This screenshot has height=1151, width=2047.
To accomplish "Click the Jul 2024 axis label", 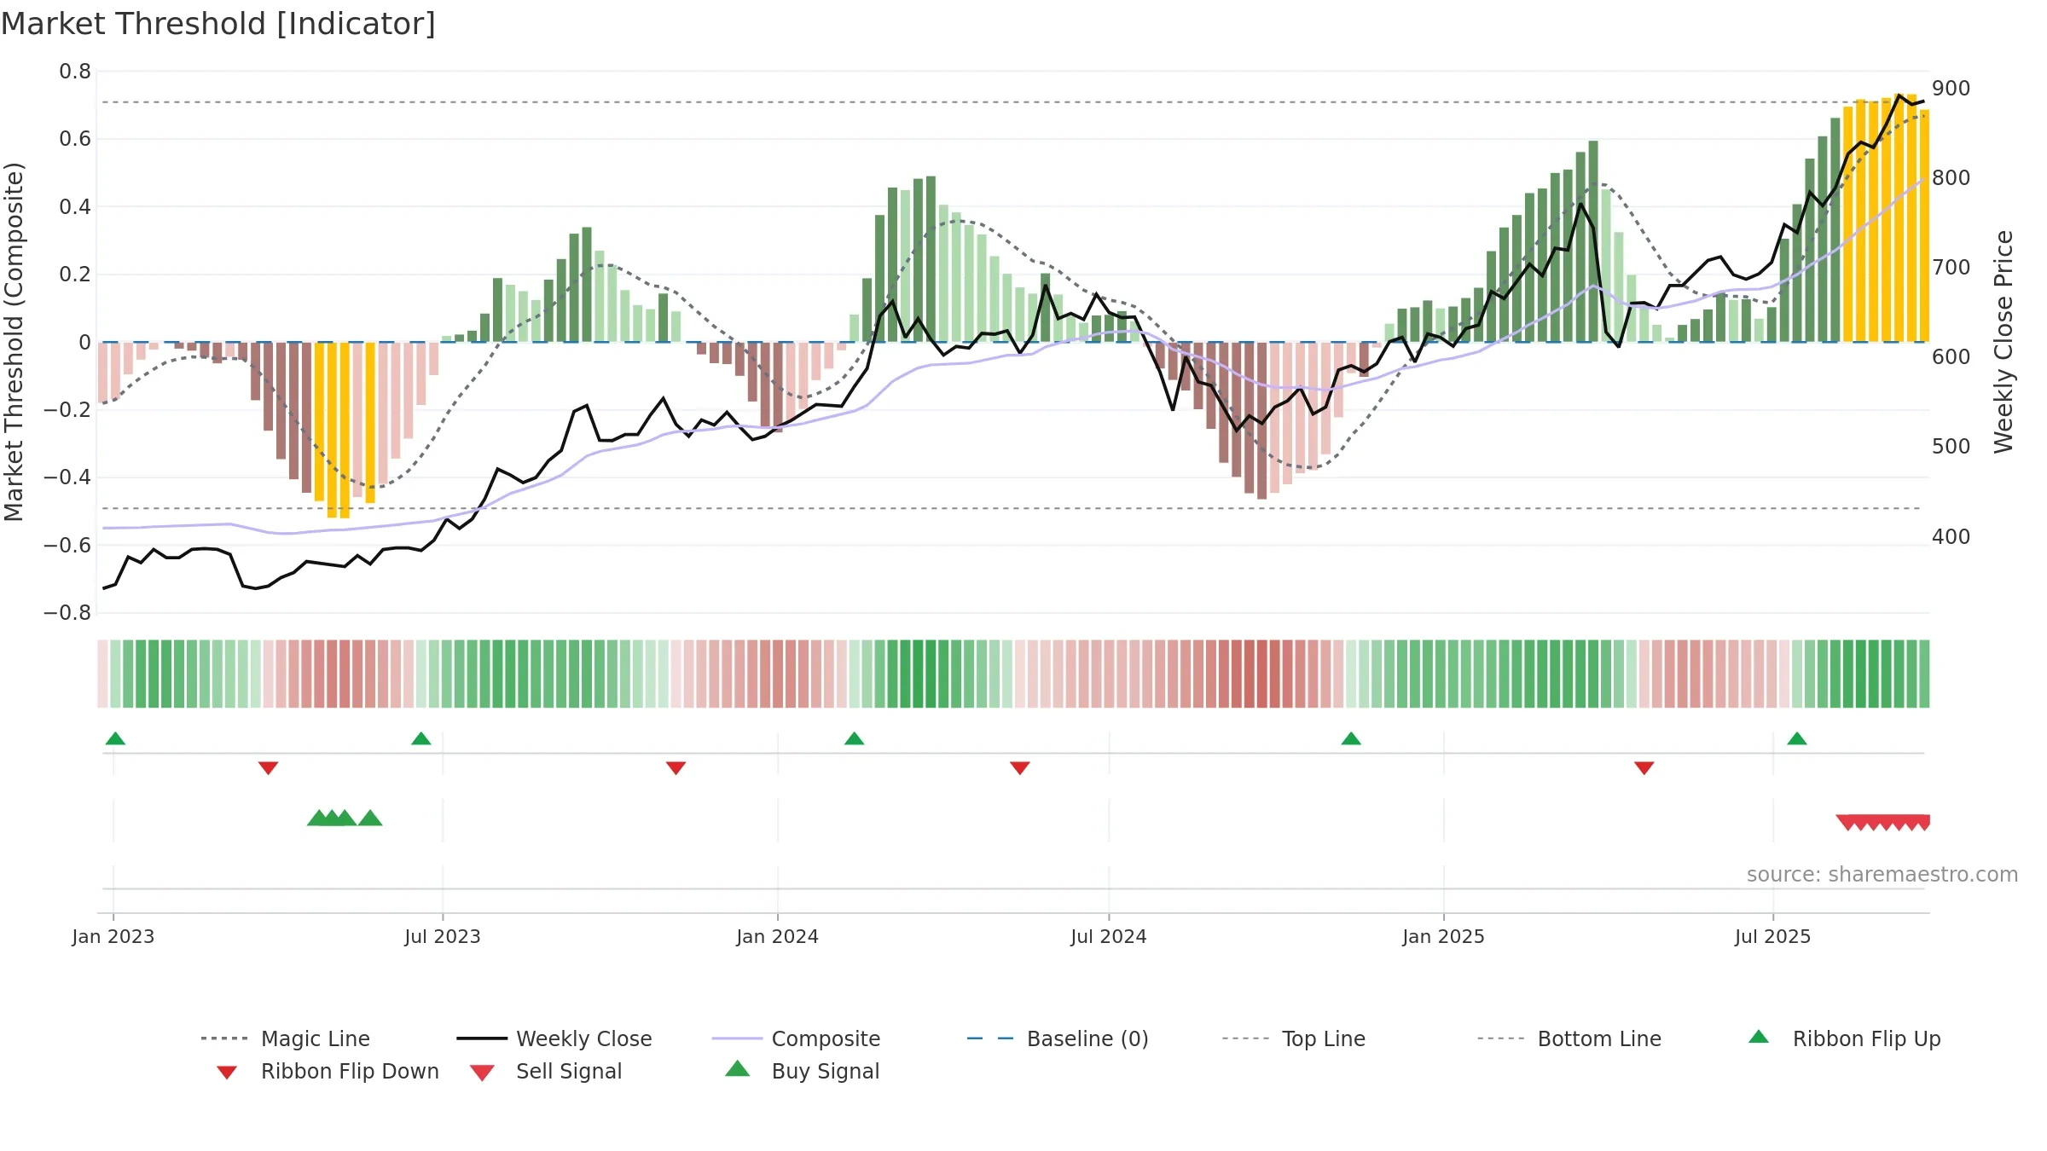I will point(1109,937).
